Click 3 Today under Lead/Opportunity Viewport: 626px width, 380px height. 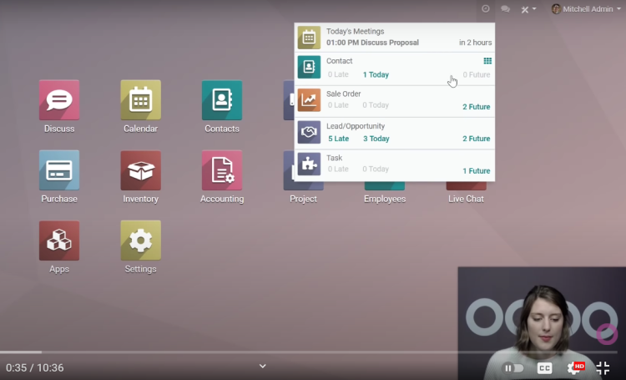tap(376, 139)
